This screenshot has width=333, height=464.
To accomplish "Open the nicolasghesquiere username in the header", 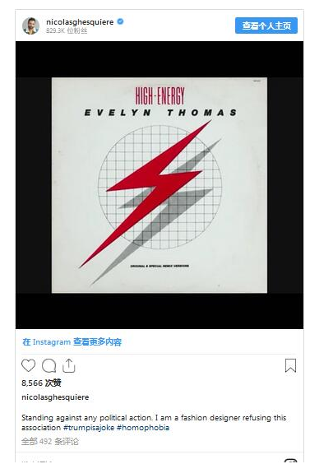I will (80, 22).
